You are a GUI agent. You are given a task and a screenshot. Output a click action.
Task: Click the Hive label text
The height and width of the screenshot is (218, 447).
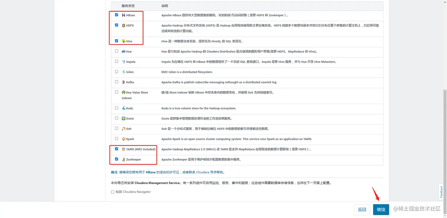pyautogui.click(x=129, y=41)
